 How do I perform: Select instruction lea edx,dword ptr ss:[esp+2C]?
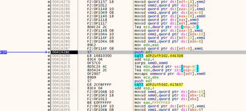click(x=167, y=70)
